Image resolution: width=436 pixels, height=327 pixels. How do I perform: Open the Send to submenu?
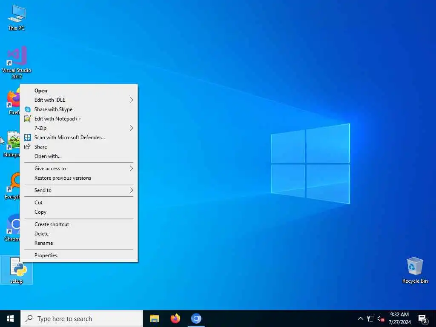tap(79, 190)
